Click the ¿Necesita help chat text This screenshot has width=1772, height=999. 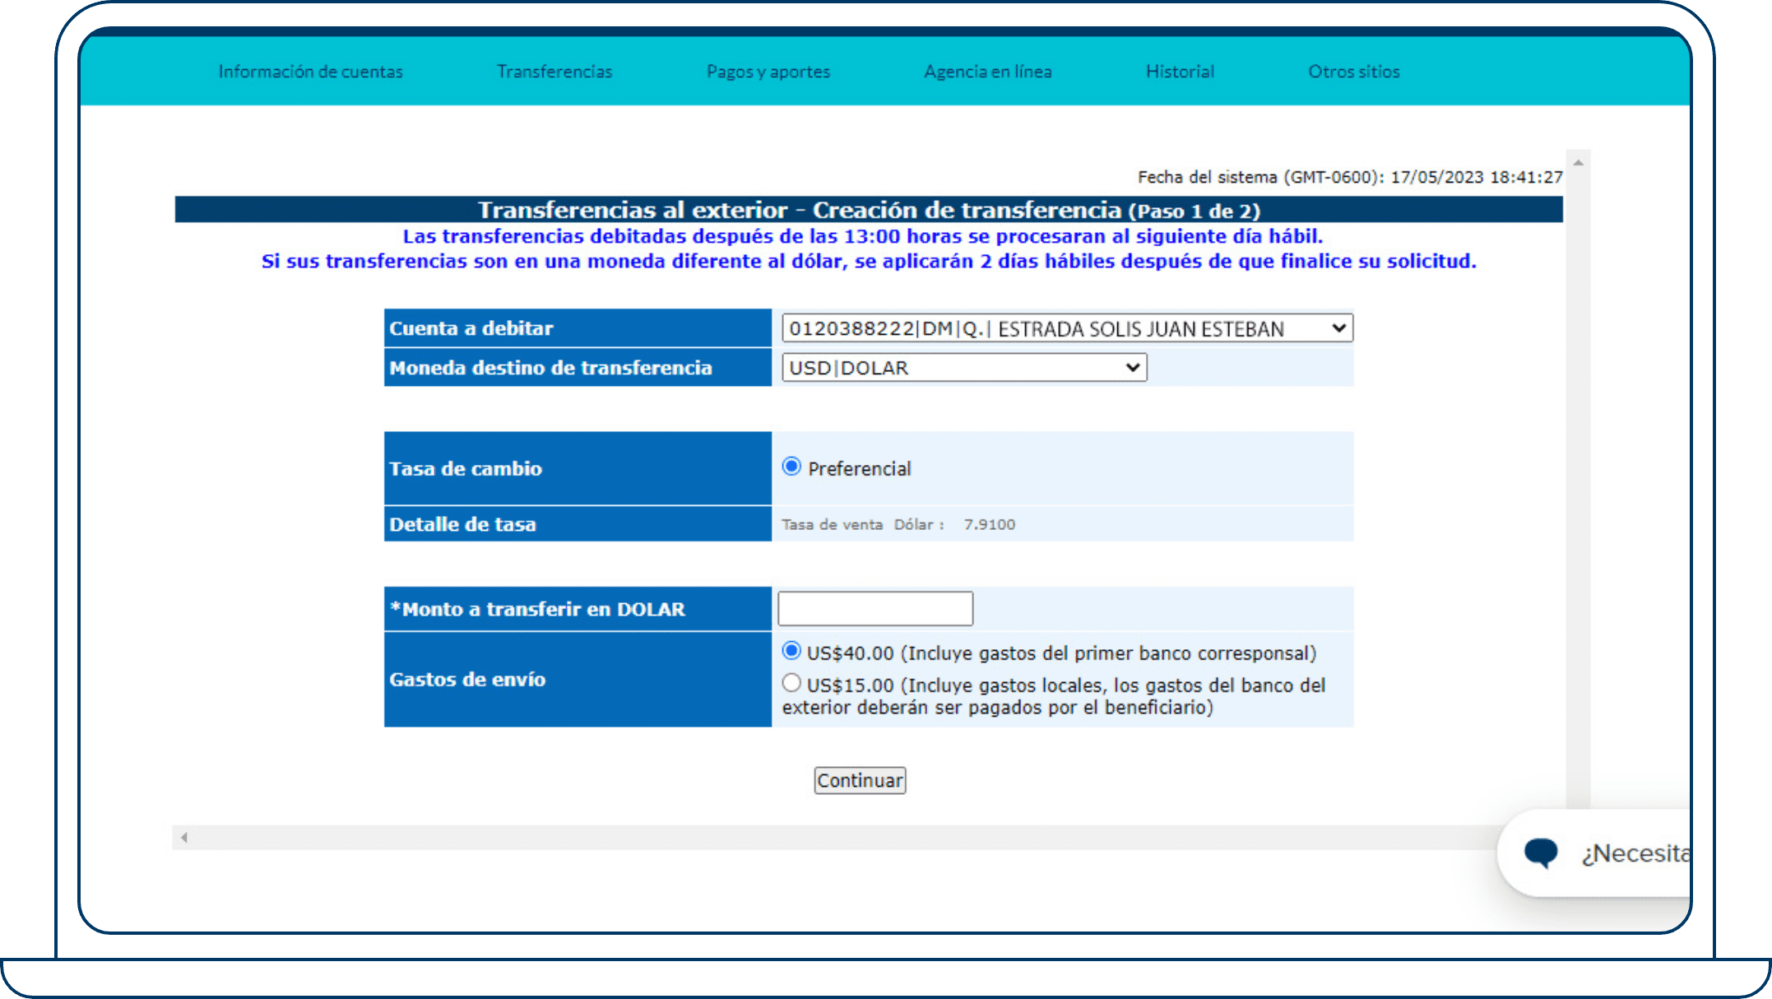point(1635,853)
